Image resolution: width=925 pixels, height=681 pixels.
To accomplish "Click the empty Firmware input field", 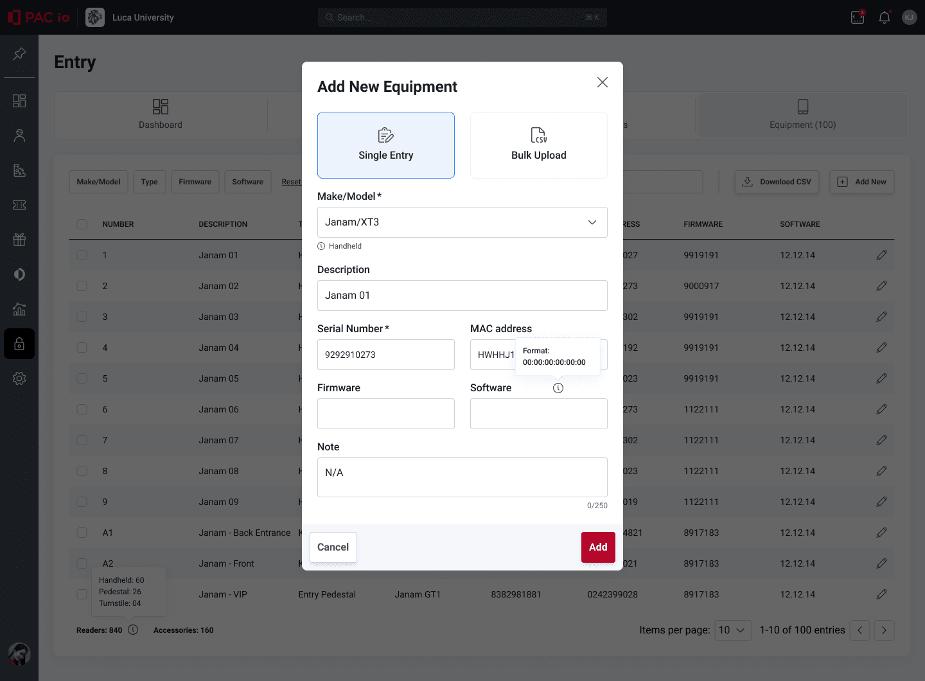I will (386, 414).
